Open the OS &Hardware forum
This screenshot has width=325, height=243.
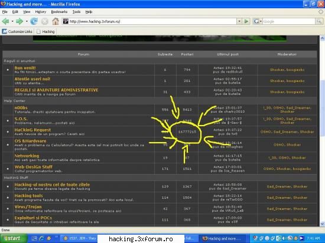(x=31, y=141)
